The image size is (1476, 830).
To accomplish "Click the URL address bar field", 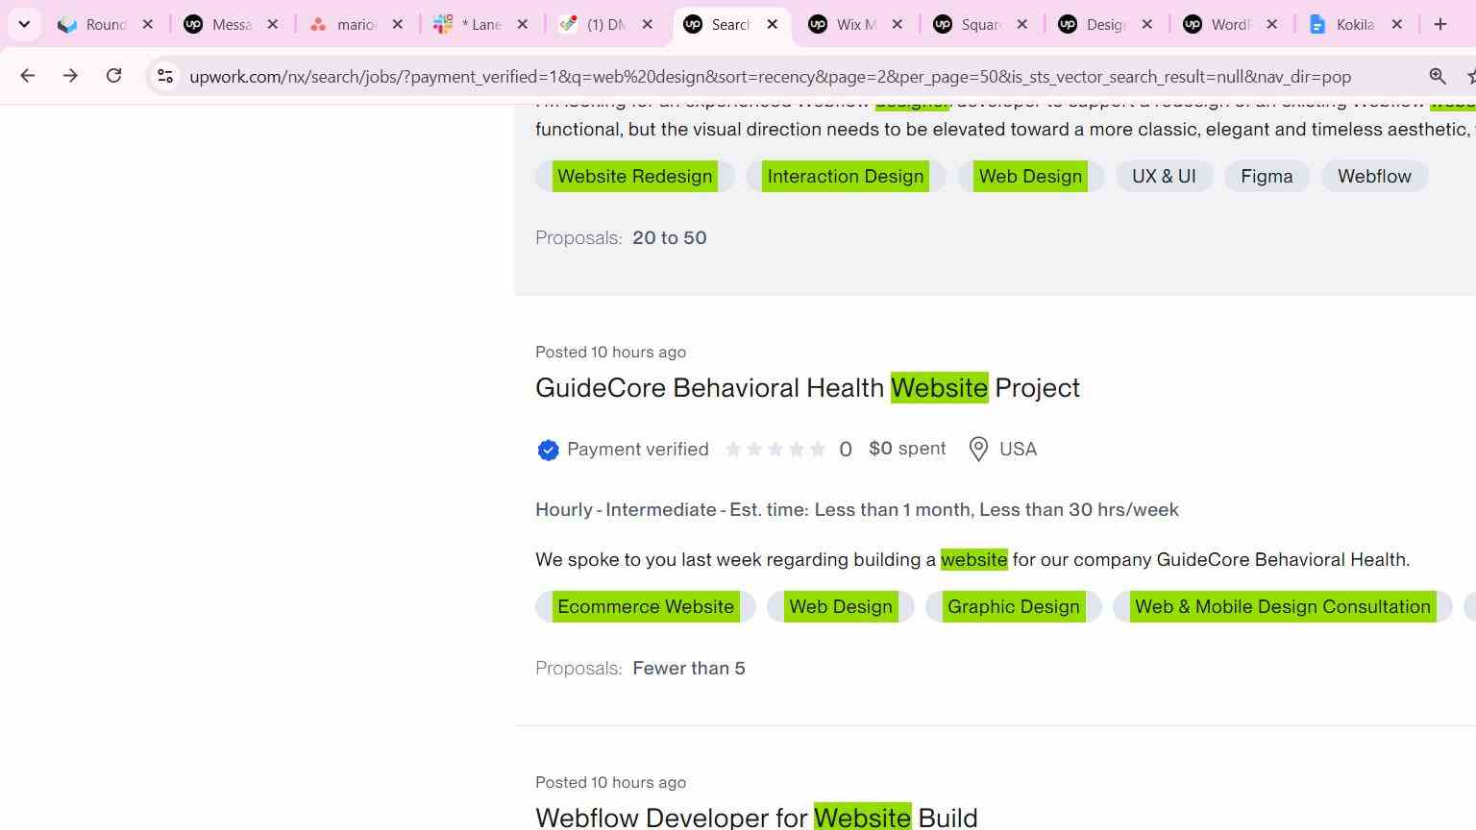I will pyautogui.click(x=769, y=77).
